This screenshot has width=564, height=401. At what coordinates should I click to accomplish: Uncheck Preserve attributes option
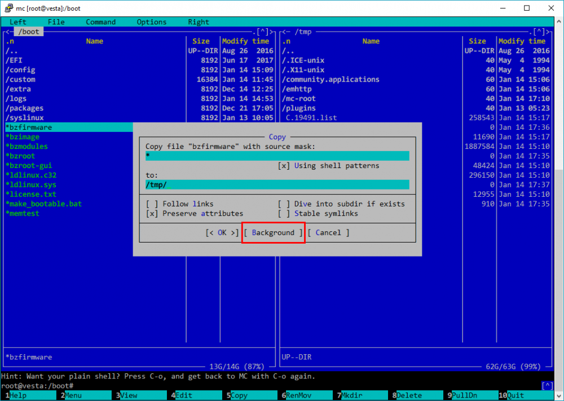click(152, 214)
